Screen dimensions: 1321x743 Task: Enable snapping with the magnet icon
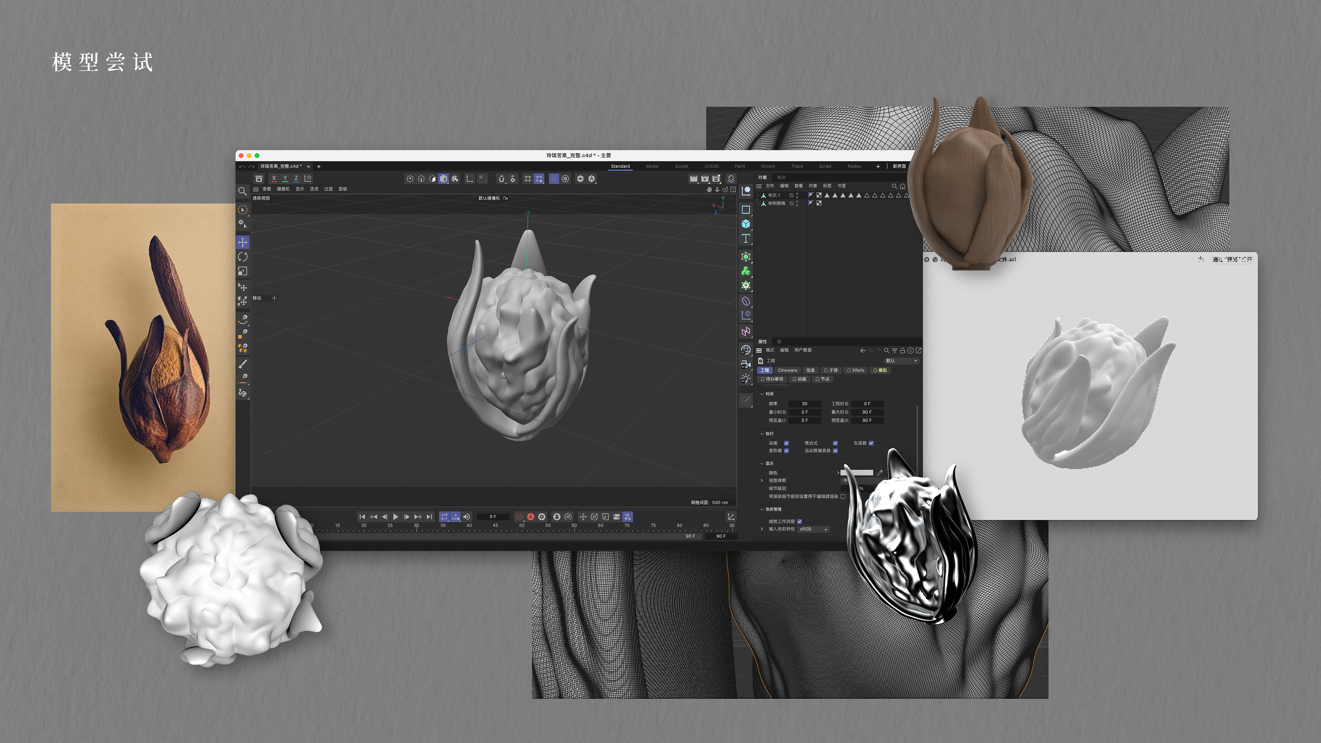coord(502,179)
